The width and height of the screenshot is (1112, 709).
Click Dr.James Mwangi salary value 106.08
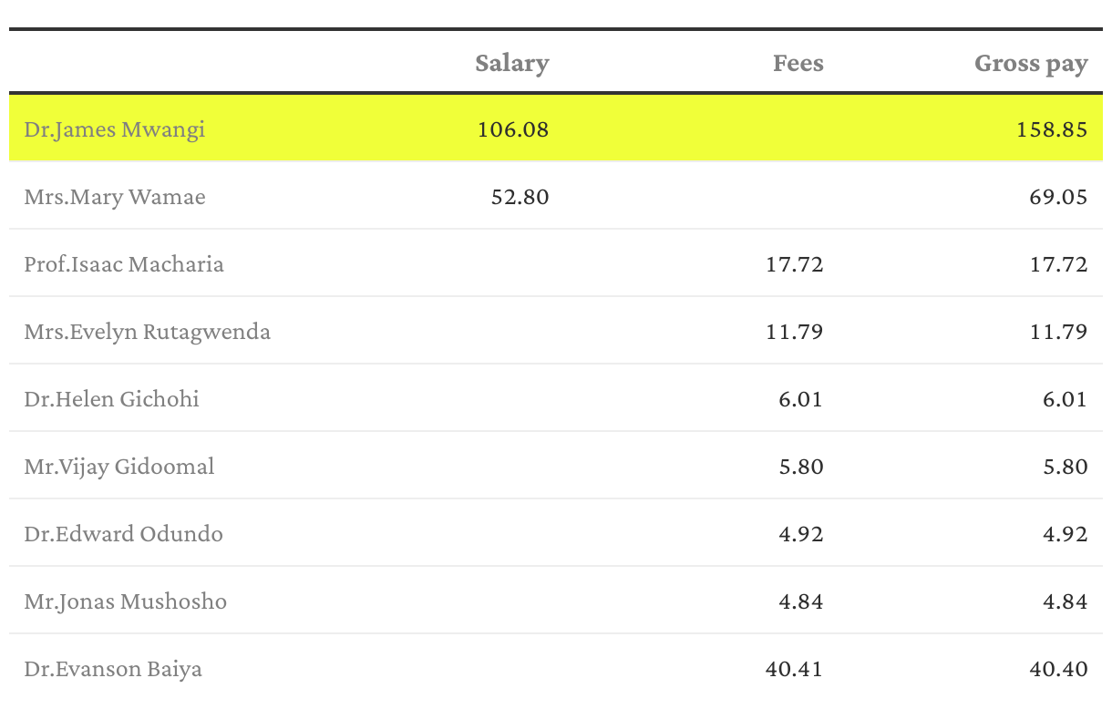click(513, 129)
